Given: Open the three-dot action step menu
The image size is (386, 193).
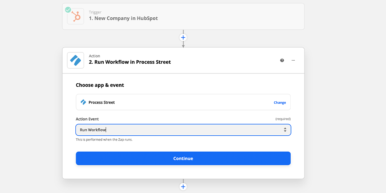Looking at the screenshot, I should point(293,60).
